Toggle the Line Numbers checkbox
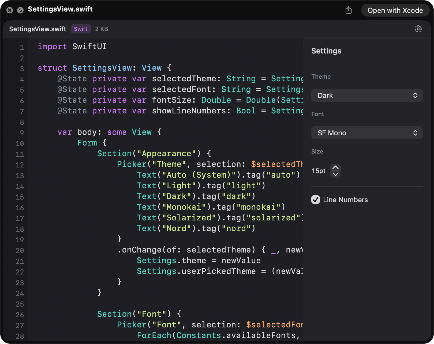This screenshot has width=434, height=344. [x=316, y=200]
